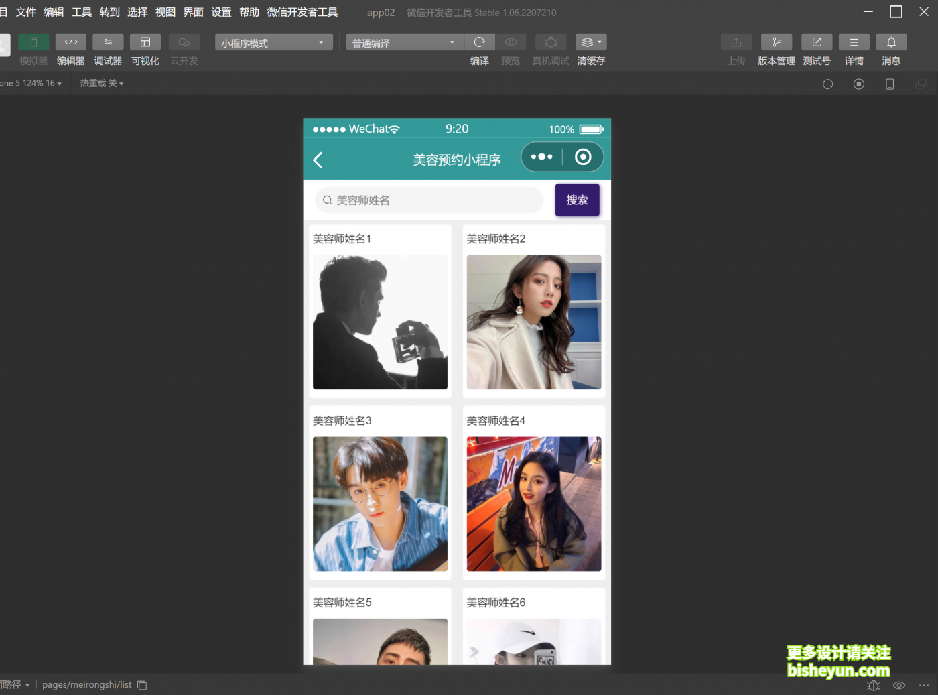The width and height of the screenshot is (938, 695).
Task: Open the 帮助 menu
Action: tap(249, 12)
